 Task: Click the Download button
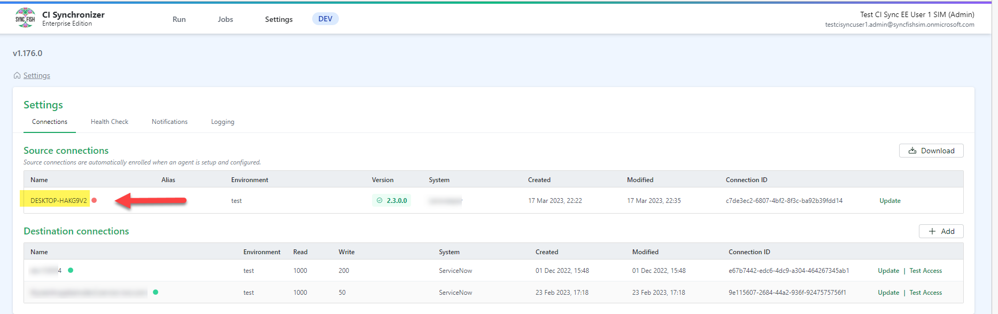[x=931, y=151]
